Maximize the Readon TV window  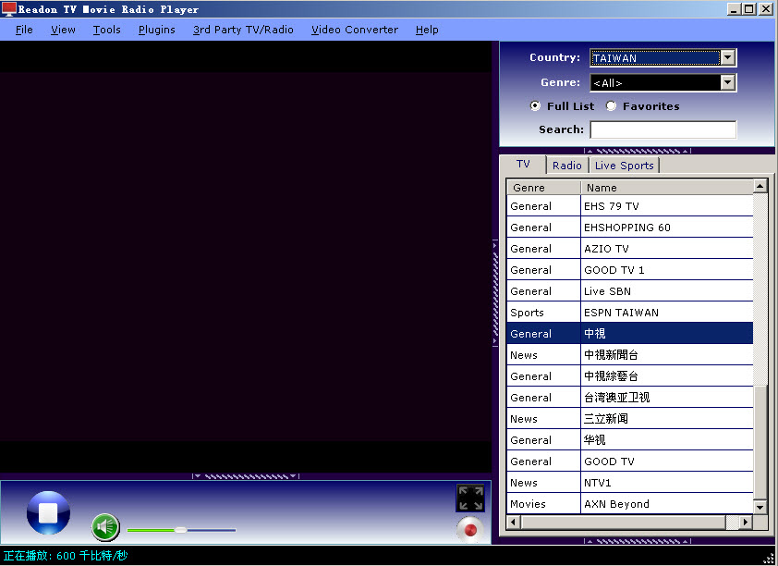pos(749,9)
